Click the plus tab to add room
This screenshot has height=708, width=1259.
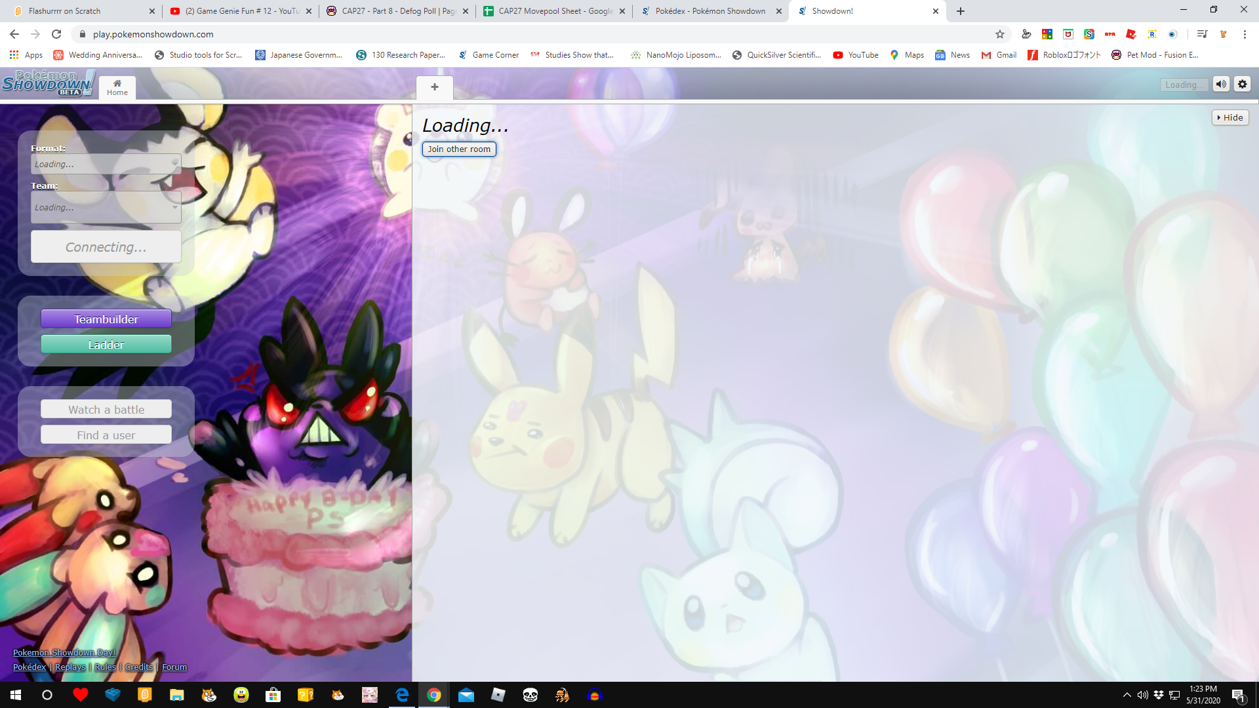pos(434,87)
